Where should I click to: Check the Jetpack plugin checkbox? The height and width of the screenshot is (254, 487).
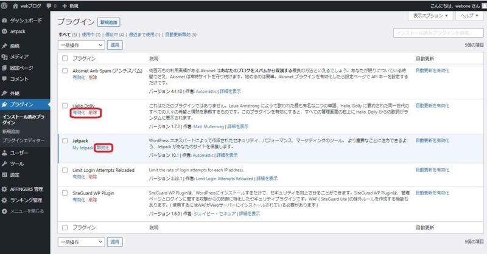click(x=65, y=141)
